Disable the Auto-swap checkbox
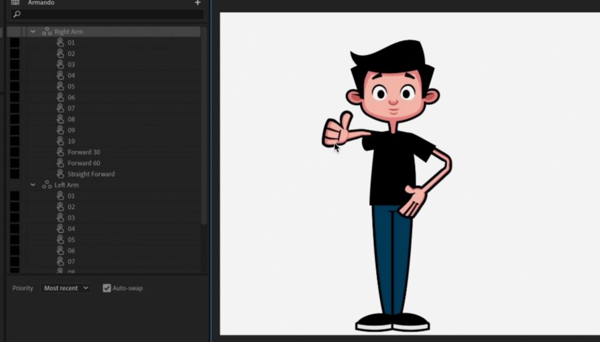This screenshot has height=342, width=600. click(x=107, y=288)
